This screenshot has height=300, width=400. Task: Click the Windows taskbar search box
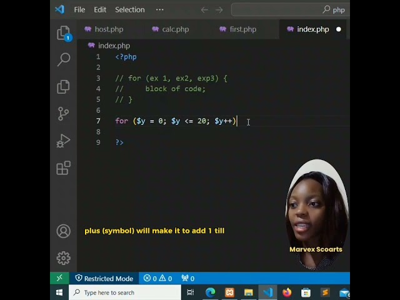tap(125, 292)
